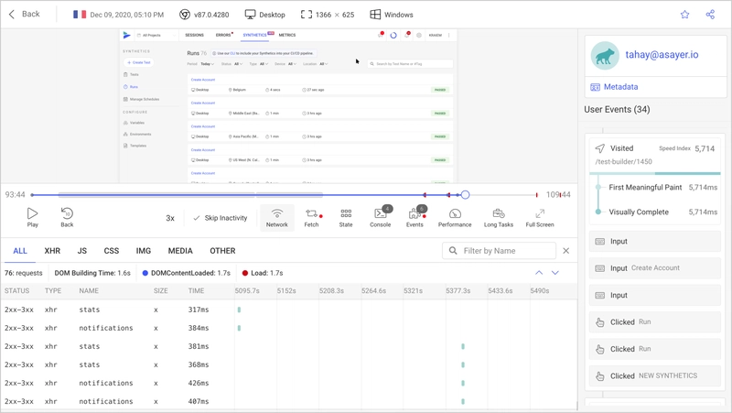Viewport: 732px width, 413px height.
Task: Change playback speed 3x
Action: pos(170,218)
